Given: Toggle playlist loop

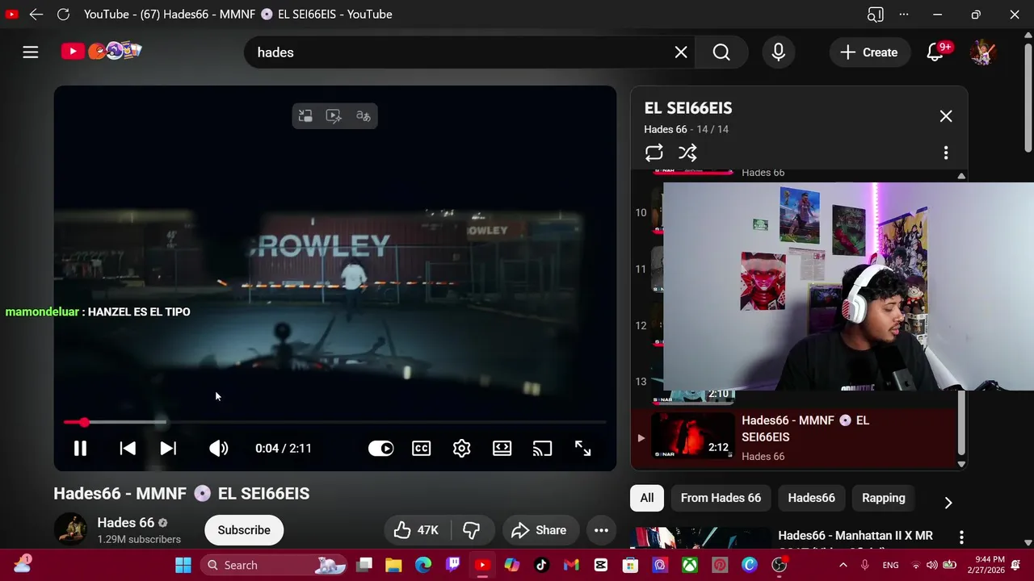Looking at the screenshot, I should click(654, 153).
